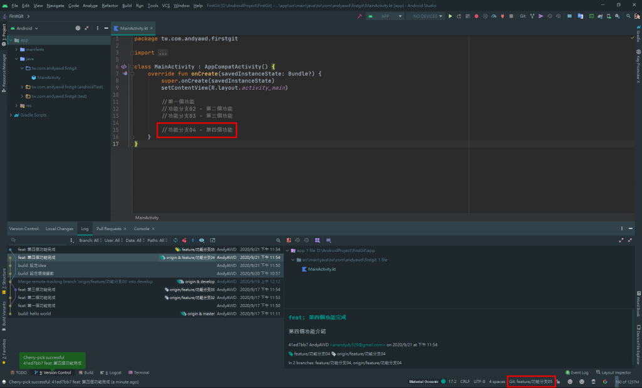Screen dimensions: 642x388
Task: Toggle the Project side tab
Action: coord(4,34)
